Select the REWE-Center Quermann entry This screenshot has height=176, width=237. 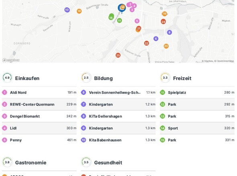tap(39, 104)
